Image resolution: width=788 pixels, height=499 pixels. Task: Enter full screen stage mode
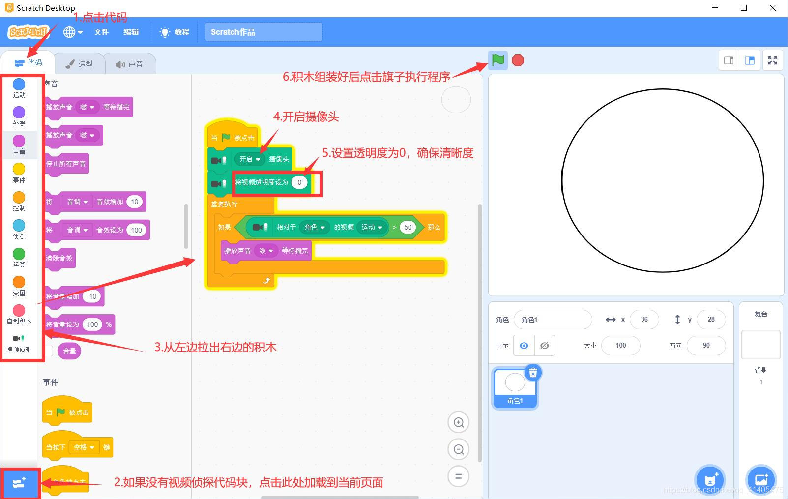[x=772, y=60]
